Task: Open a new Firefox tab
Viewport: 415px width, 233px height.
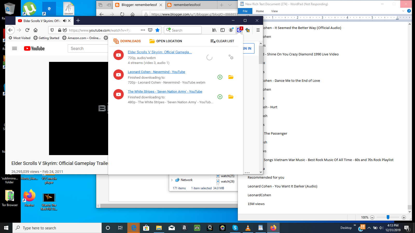Action: (x=78, y=20)
